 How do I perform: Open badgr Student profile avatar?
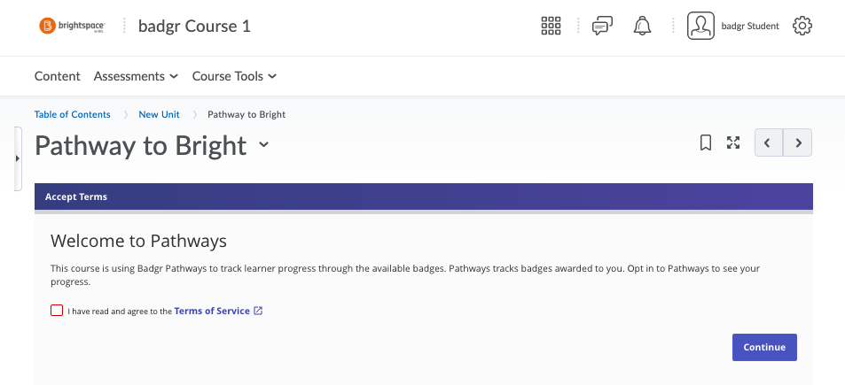coord(700,26)
